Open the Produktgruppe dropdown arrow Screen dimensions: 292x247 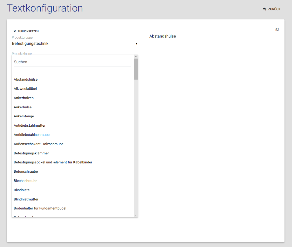click(136, 44)
